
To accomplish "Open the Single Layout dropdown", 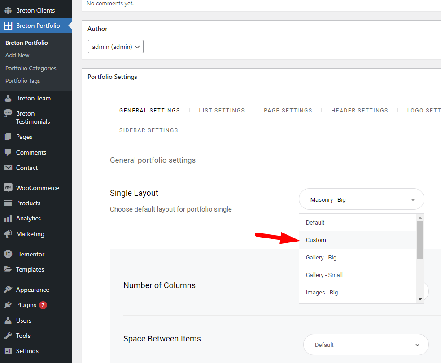I will 362,199.
